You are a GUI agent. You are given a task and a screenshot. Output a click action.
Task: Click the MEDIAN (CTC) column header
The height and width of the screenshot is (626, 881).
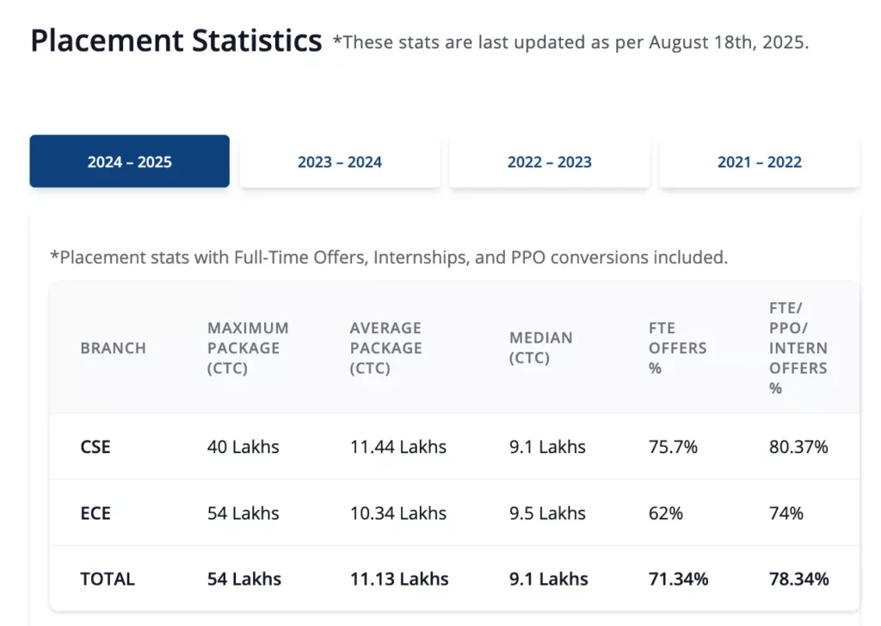540,348
